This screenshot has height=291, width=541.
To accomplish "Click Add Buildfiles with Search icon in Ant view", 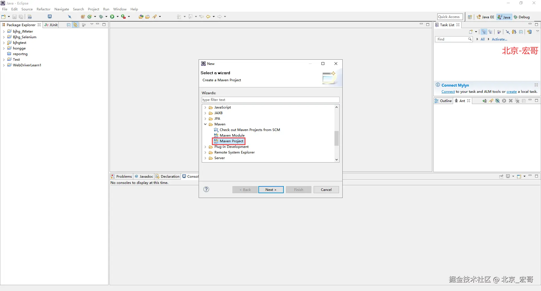I will click(x=491, y=101).
